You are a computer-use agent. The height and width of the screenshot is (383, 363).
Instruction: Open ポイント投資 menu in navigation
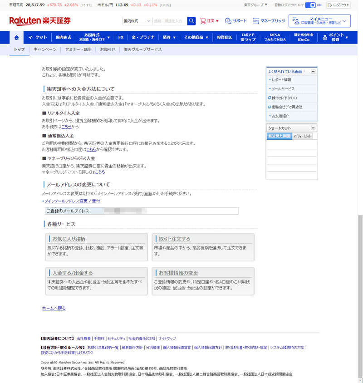(x=335, y=37)
